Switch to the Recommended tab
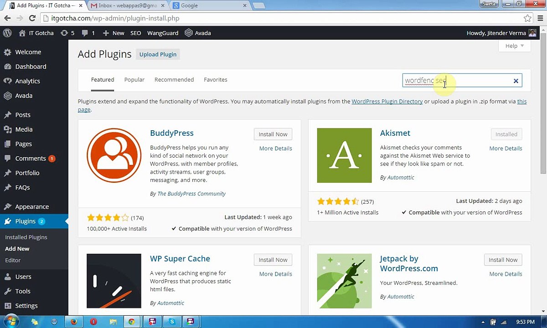Viewport: 547px width, 328px height. [174, 79]
